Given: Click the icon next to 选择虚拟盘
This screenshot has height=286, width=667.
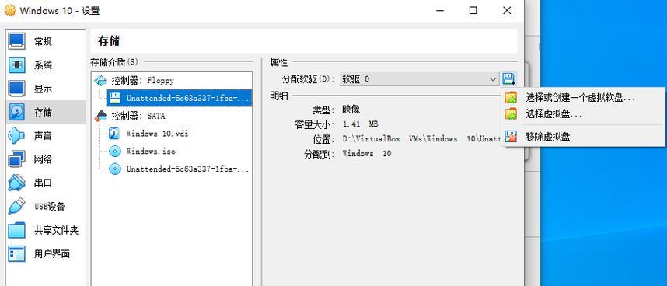Looking at the screenshot, I should coord(511,114).
